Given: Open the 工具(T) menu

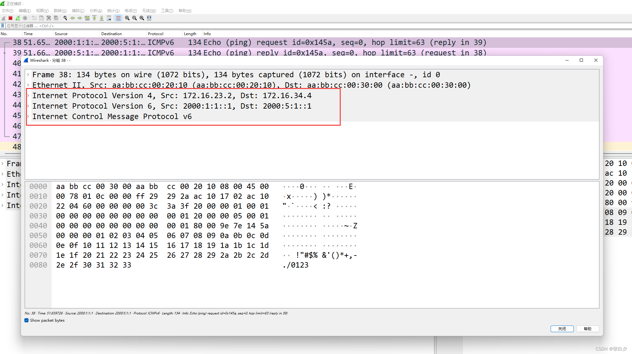Looking at the screenshot, I should click(x=167, y=10).
